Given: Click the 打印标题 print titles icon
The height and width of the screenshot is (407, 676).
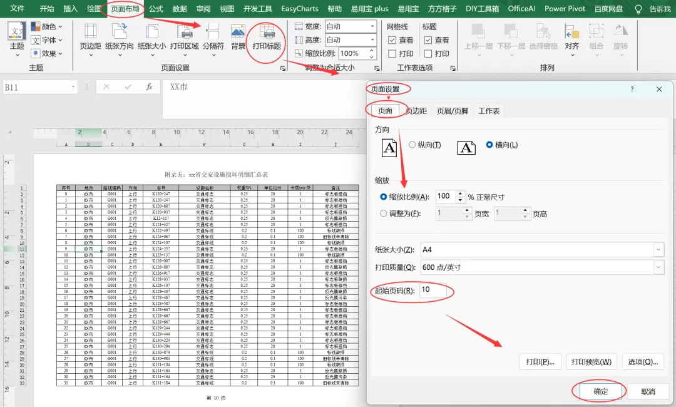Looking at the screenshot, I should 267,31.
